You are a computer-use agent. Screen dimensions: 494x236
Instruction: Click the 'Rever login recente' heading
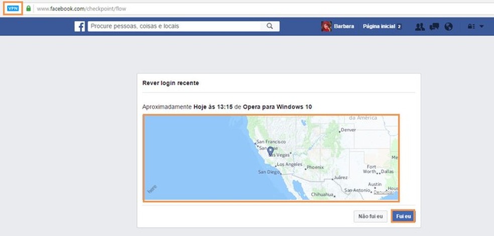coord(171,83)
